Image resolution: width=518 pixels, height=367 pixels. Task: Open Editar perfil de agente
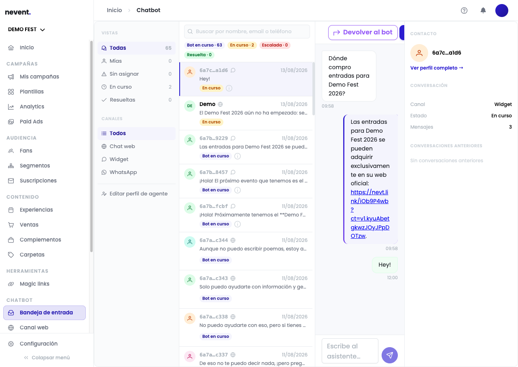tap(136, 194)
